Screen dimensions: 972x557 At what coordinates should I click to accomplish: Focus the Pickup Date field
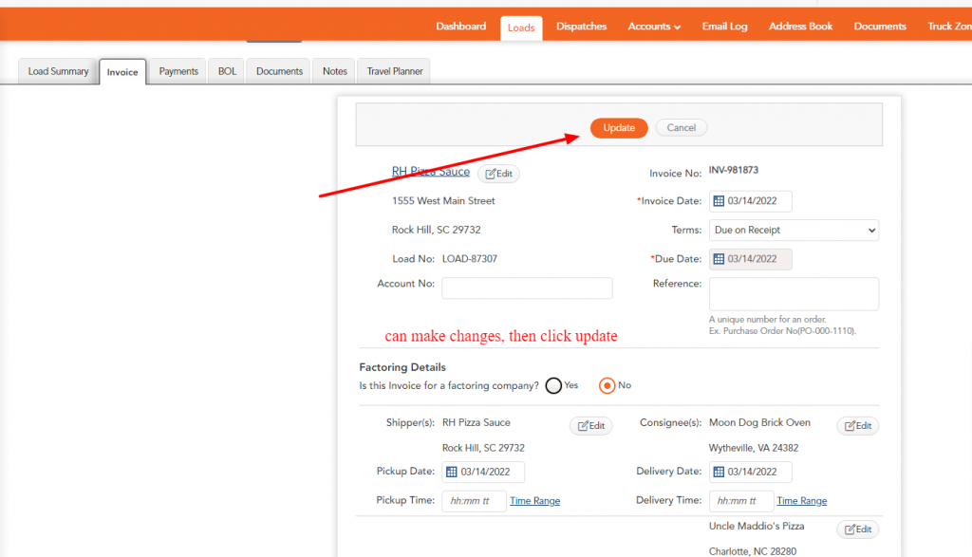point(483,472)
